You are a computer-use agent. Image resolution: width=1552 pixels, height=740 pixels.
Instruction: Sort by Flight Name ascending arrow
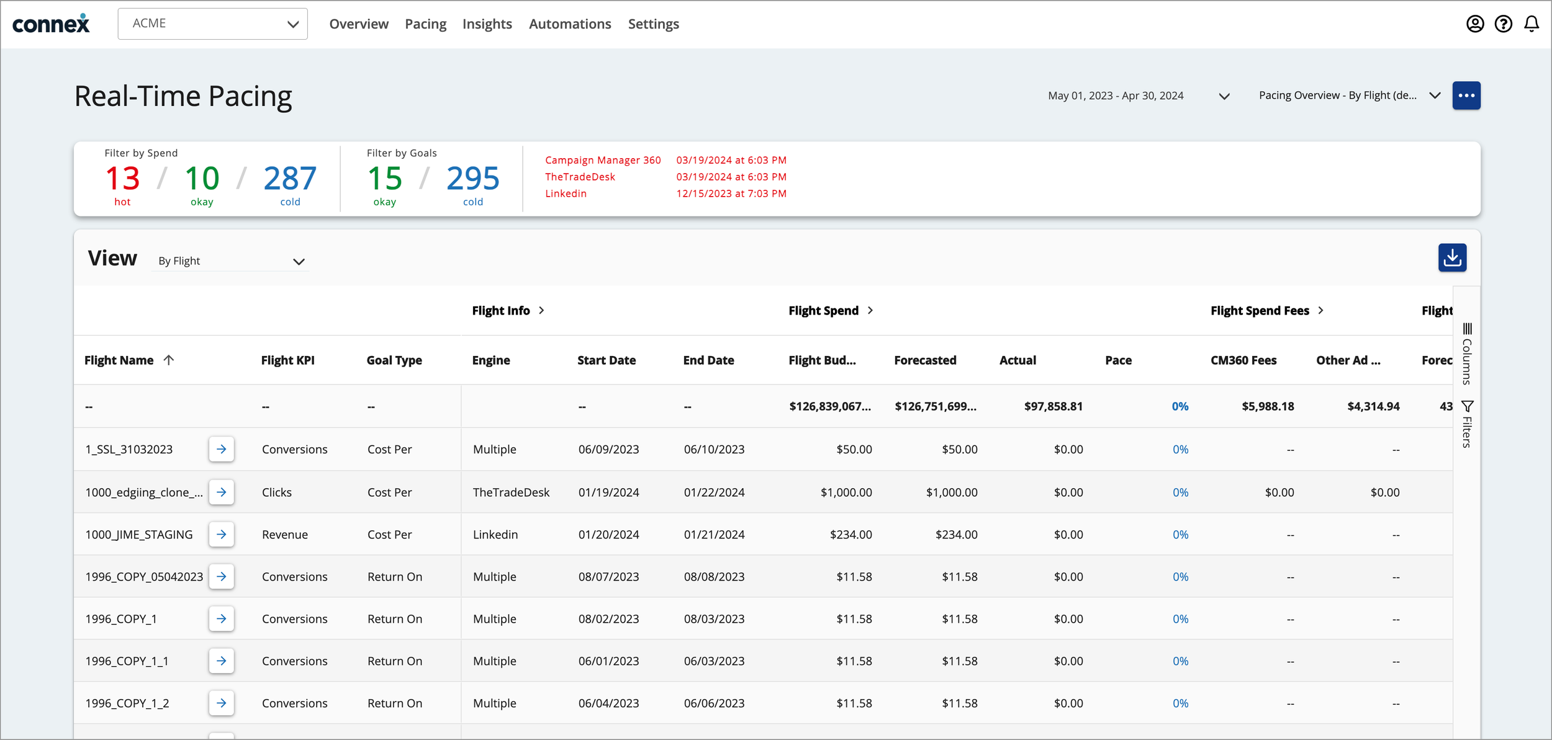[x=169, y=360]
